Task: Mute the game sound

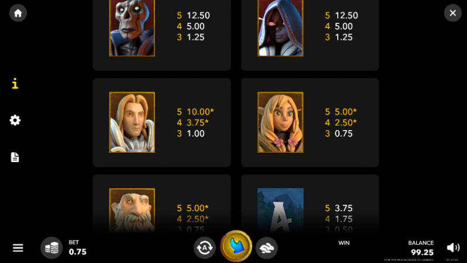Action: pyautogui.click(x=453, y=248)
